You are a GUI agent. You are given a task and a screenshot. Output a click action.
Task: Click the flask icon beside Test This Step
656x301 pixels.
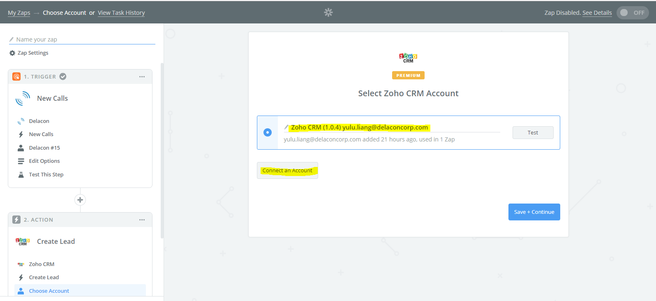(x=21, y=175)
